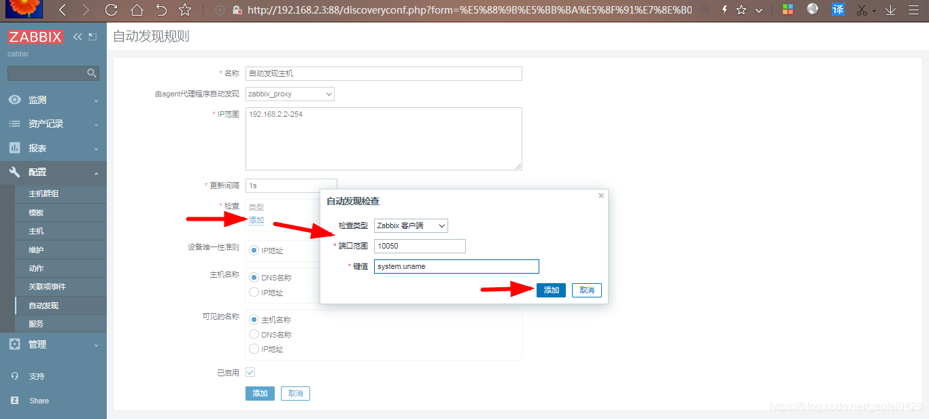Click the shield security icon in address bar
Screen dimensions: 929x419
pos(219,10)
